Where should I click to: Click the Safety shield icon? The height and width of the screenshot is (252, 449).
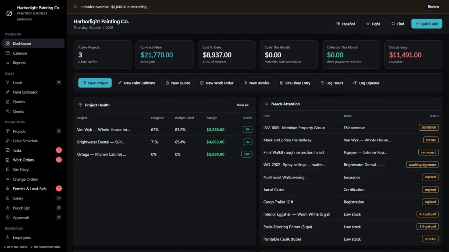click(x=8, y=198)
